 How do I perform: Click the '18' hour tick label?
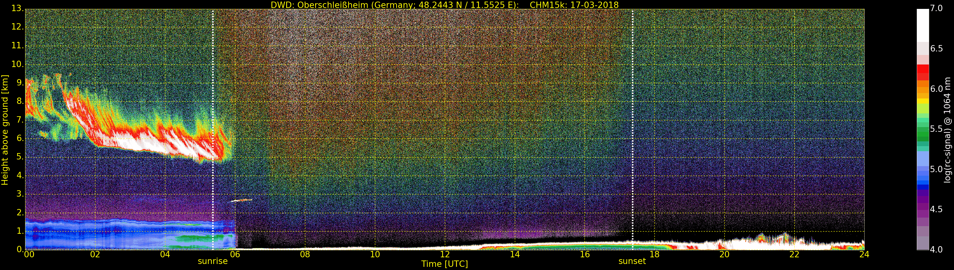(655, 254)
